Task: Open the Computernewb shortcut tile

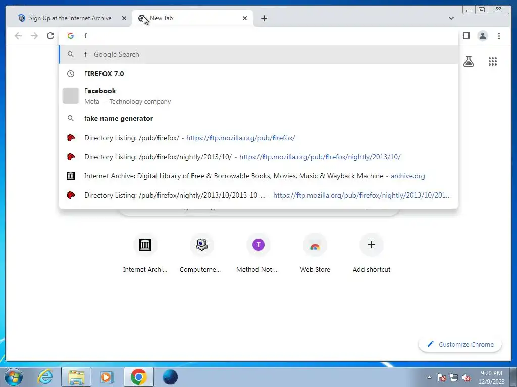Action: click(x=202, y=253)
